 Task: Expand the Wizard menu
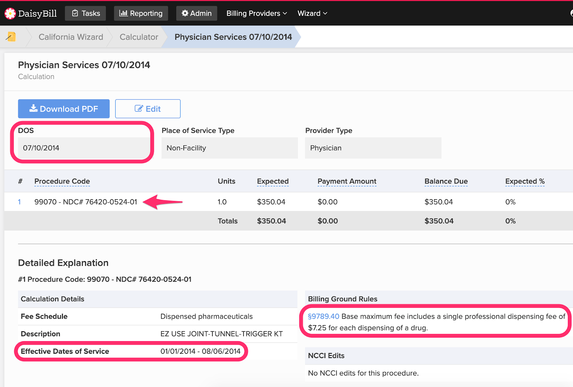(312, 13)
